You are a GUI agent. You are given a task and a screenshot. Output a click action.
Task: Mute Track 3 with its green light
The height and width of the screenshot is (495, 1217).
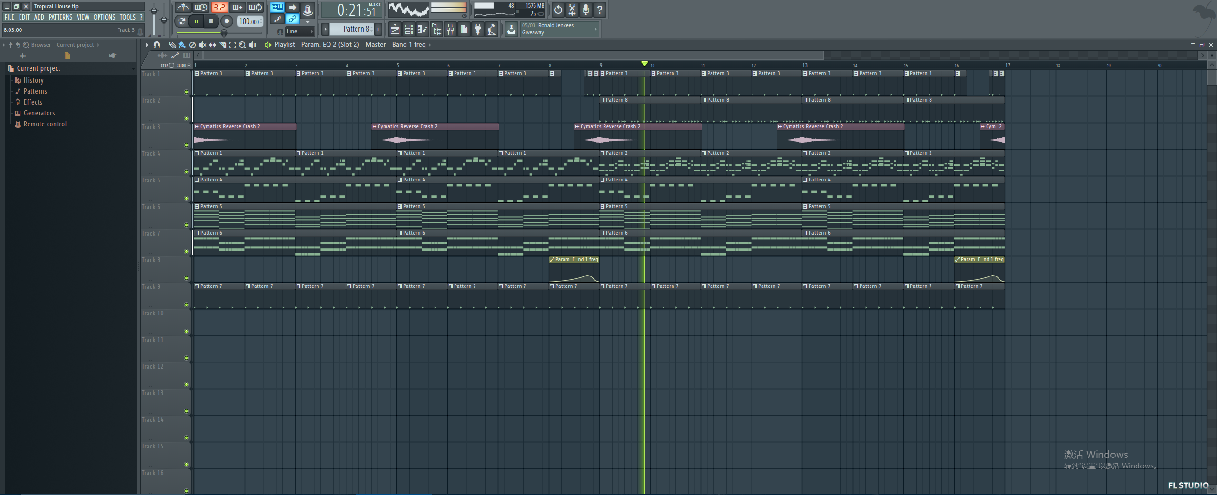(186, 145)
